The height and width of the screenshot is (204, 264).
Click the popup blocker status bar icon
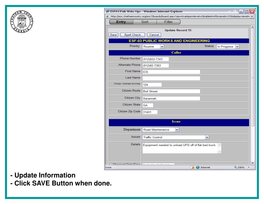pyautogui.click(x=192, y=167)
